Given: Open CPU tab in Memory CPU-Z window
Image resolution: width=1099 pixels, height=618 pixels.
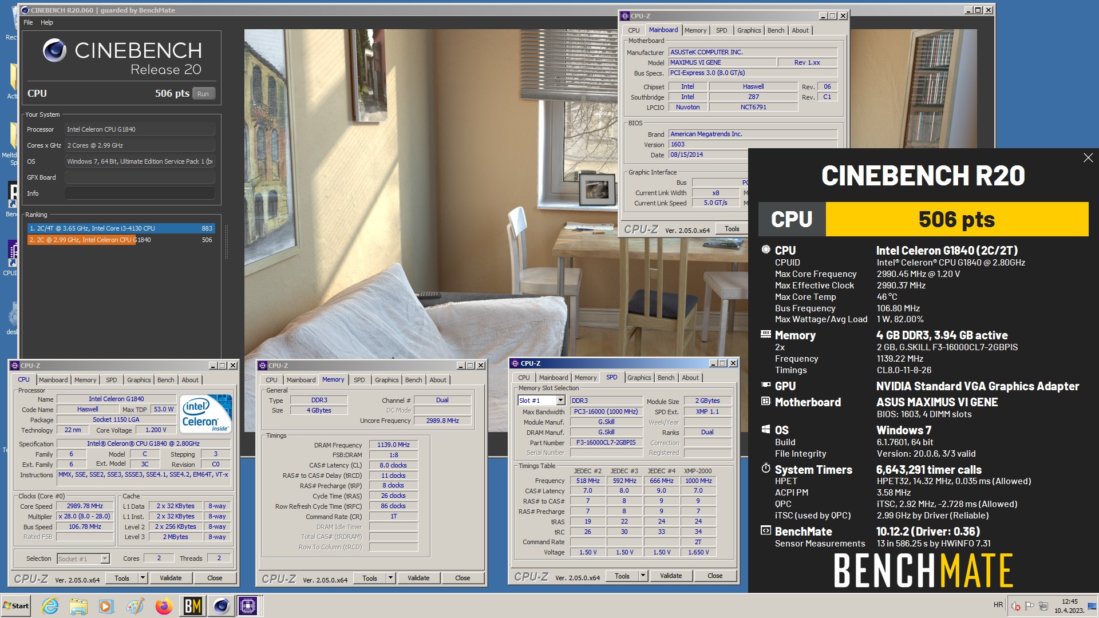Looking at the screenshot, I should pos(272,380).
